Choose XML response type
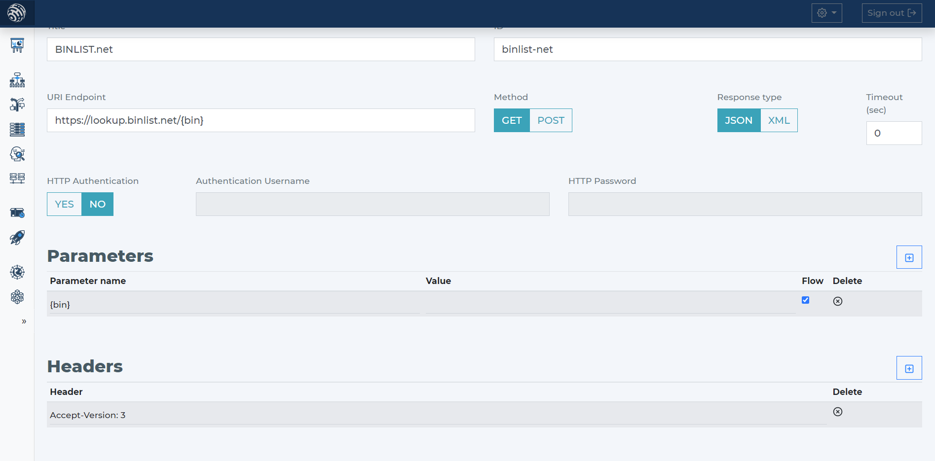 tap(779, 120)
